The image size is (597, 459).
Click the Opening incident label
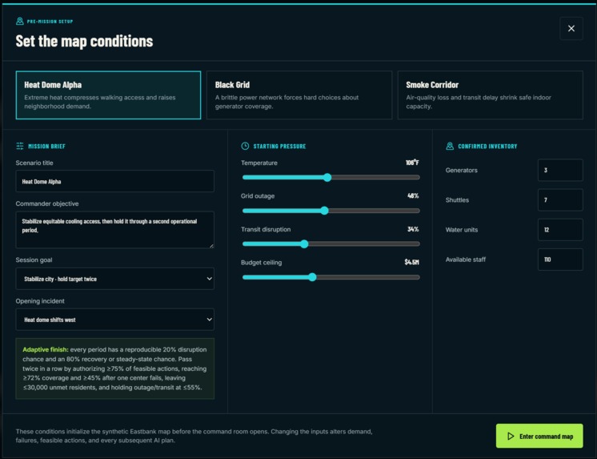coord(40,300)
